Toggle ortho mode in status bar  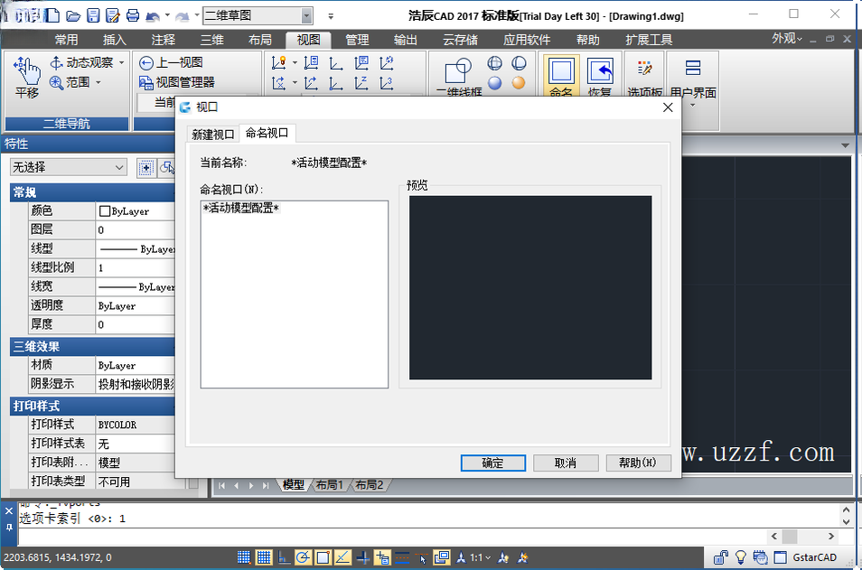point(284,557)
